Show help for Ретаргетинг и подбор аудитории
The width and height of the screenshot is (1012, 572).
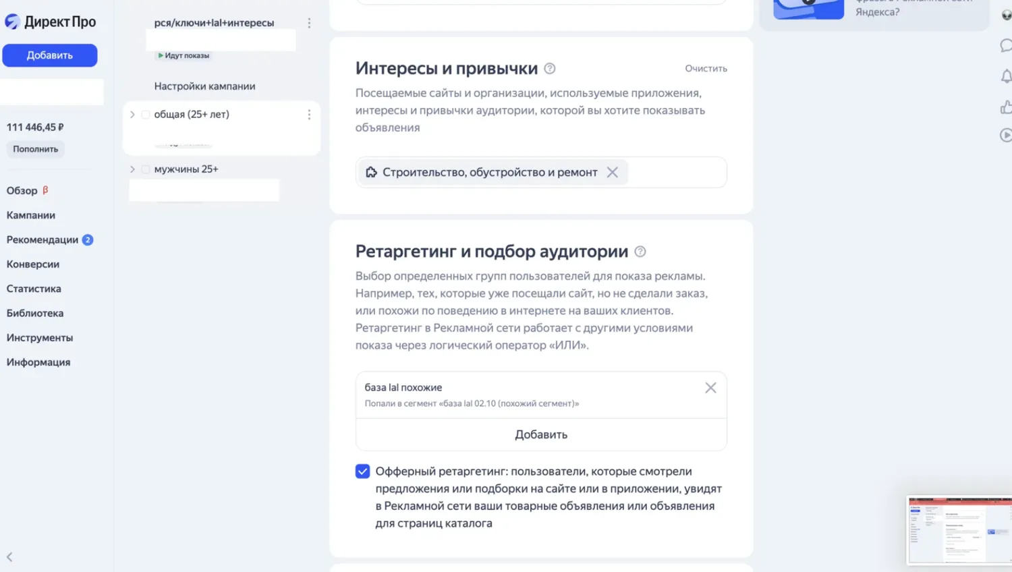tap(640, 252)
